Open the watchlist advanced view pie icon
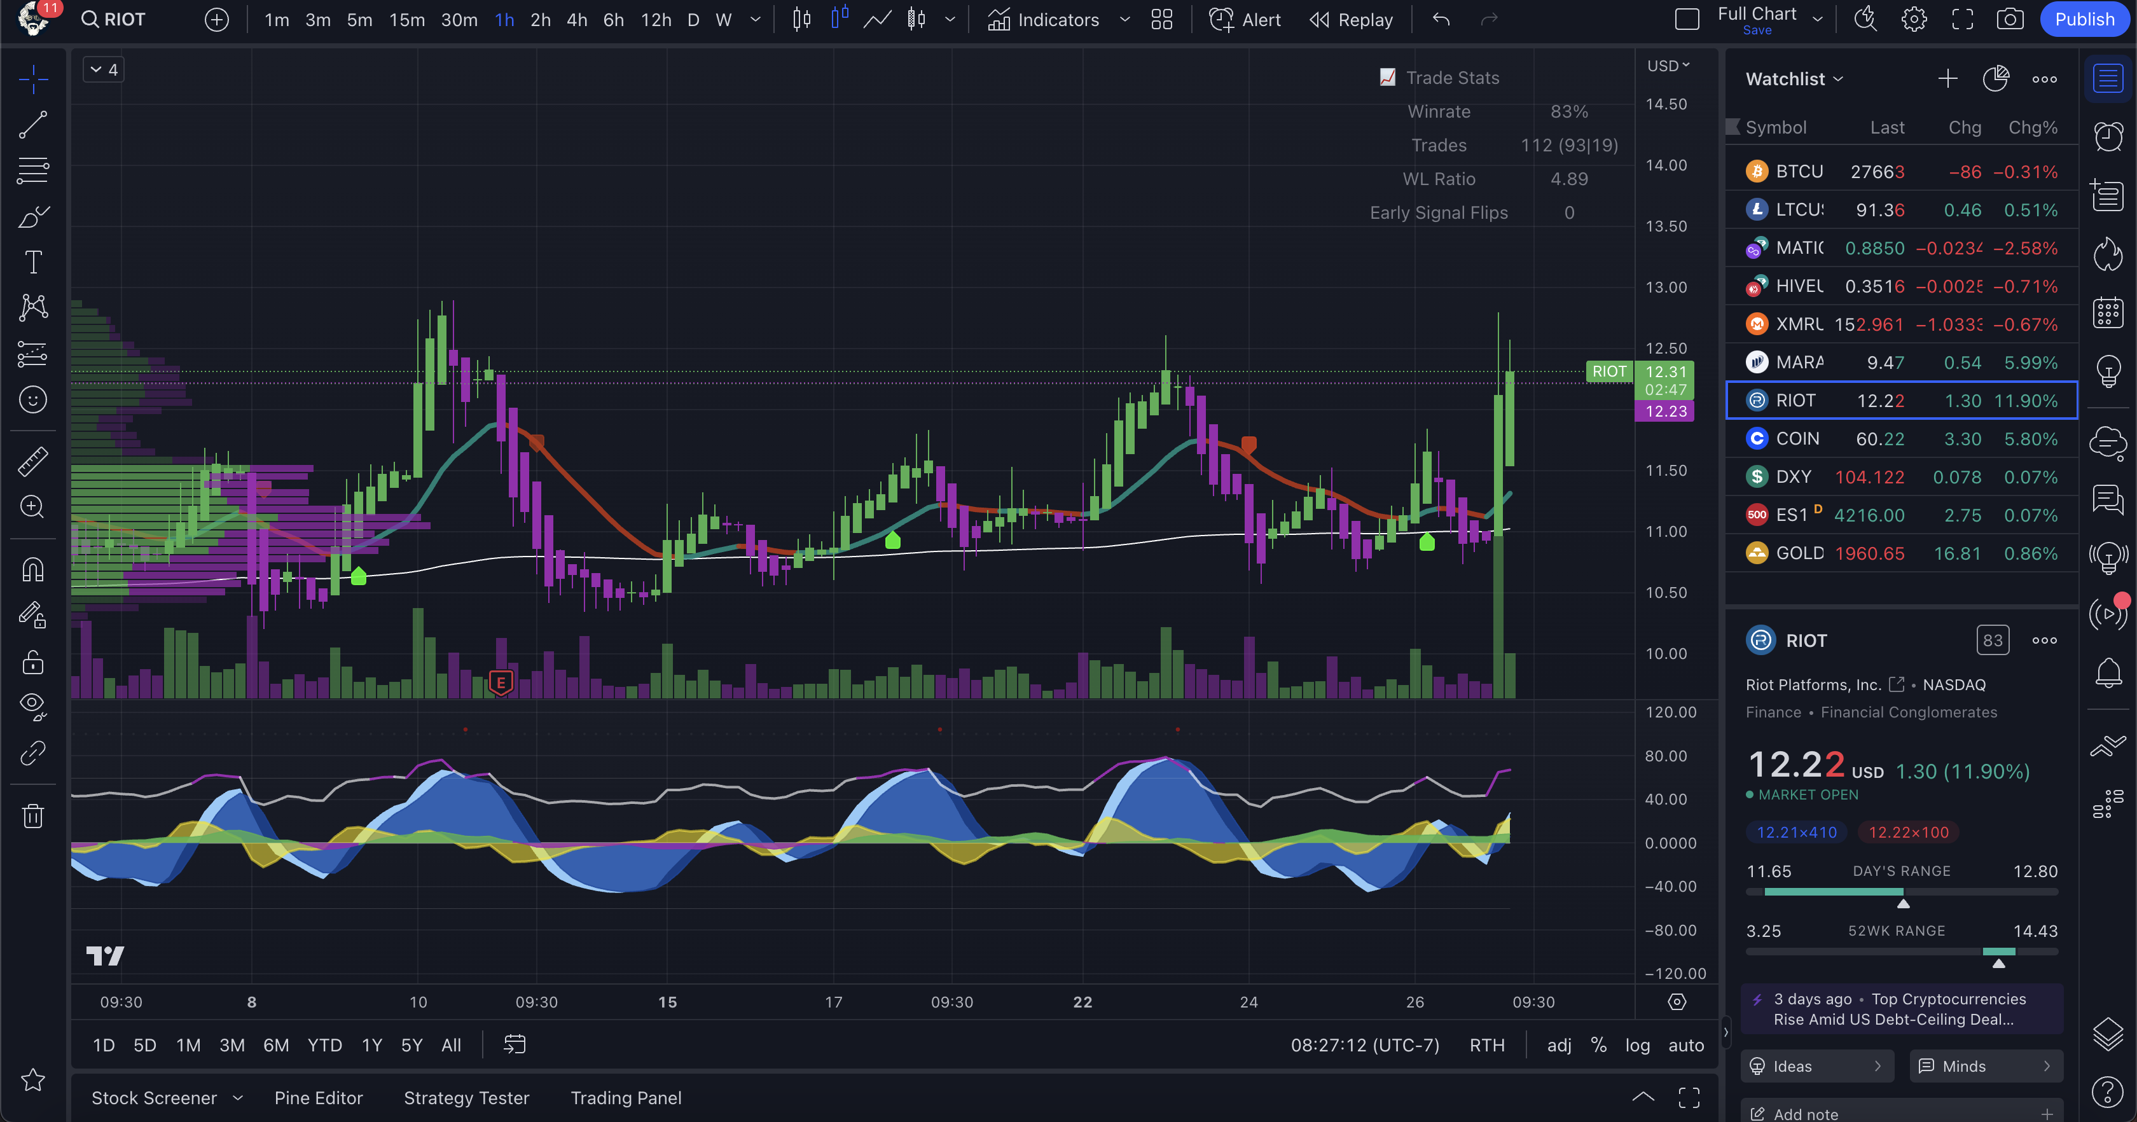 (1995, 79)
